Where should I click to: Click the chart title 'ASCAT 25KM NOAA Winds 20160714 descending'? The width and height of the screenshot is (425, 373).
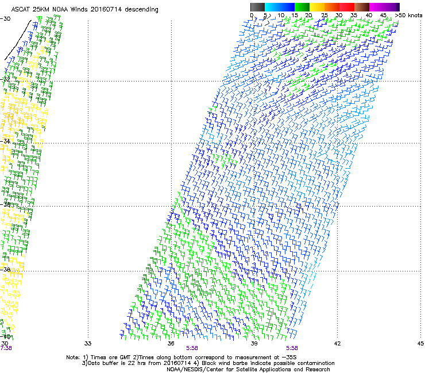point(85,10)
